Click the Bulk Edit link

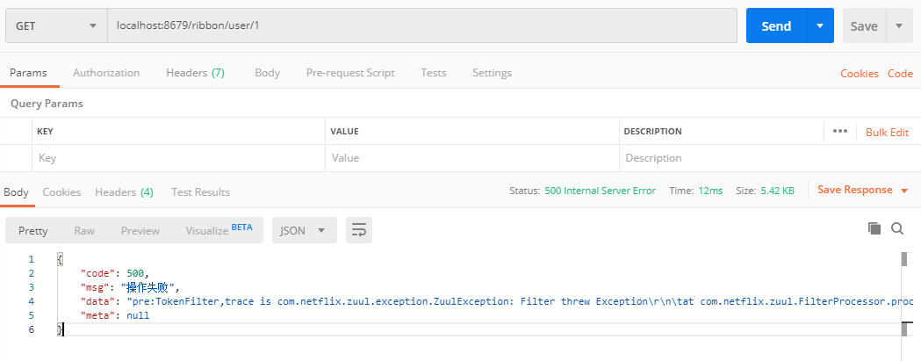point(887,132)
